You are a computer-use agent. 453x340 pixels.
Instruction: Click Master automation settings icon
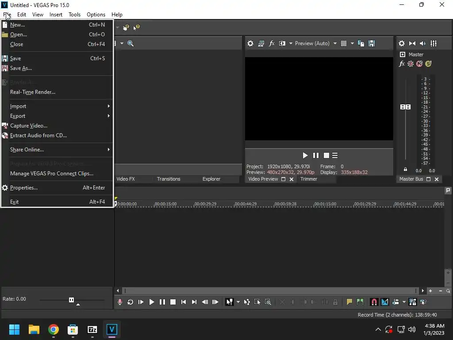(410, 64)
